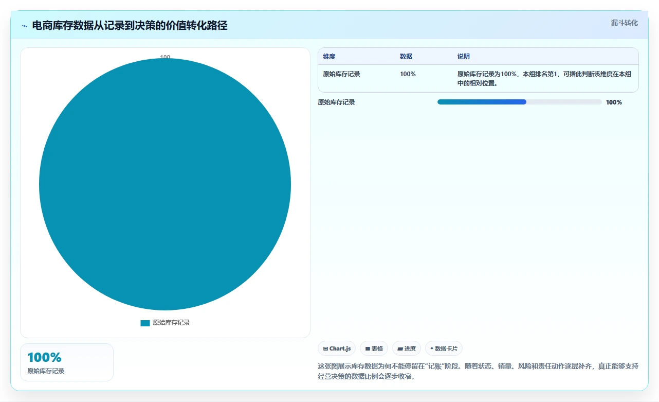Click the 原始库存记录 legend label under the chart
The image size is (659, 402).
[x=171, y=323]
